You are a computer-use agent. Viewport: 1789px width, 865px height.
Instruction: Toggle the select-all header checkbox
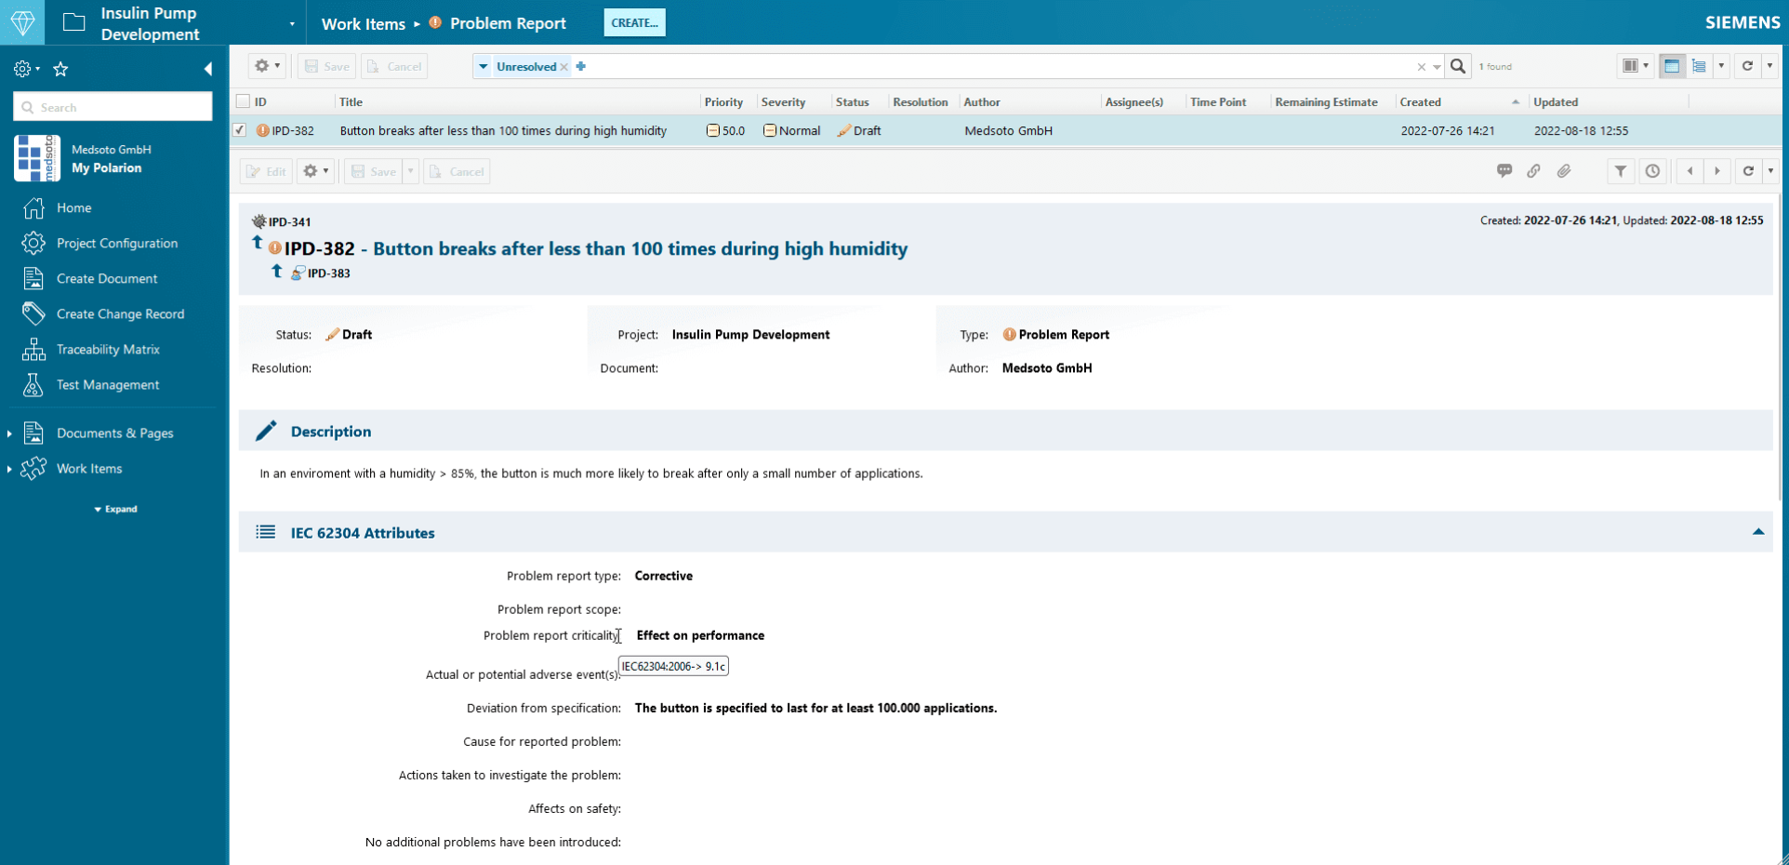click(x=243, y=101)
